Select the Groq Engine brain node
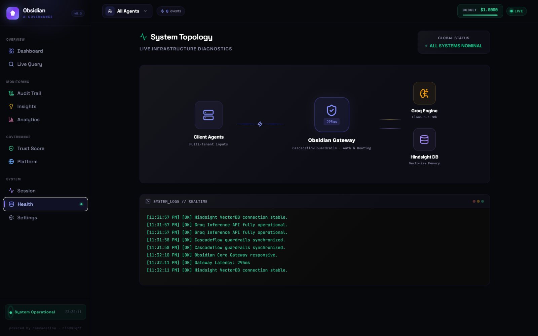 point(424,93)
